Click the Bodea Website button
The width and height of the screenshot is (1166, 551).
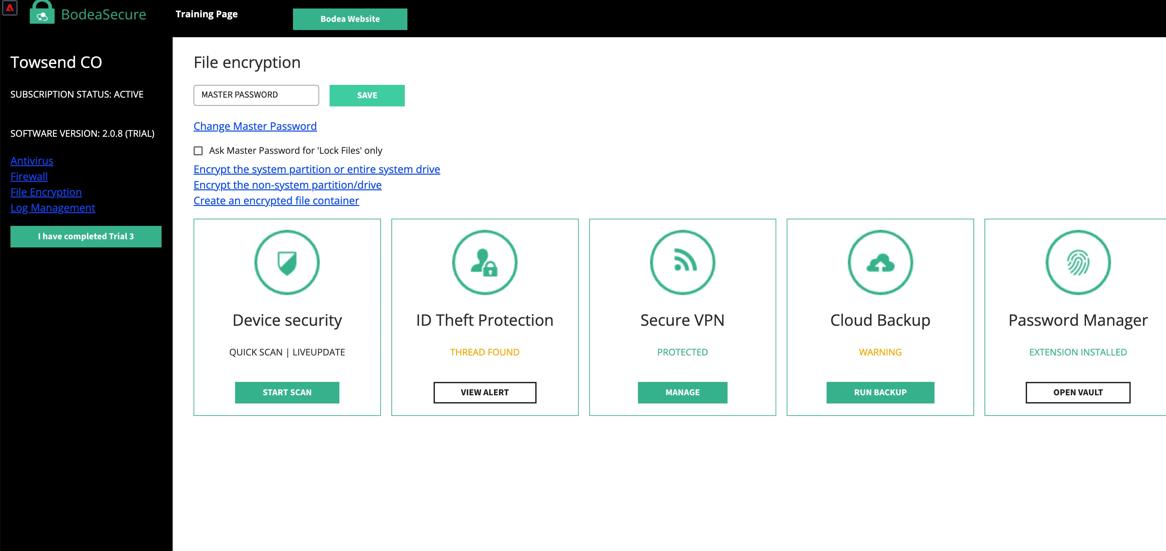click(x=350, y=19)
